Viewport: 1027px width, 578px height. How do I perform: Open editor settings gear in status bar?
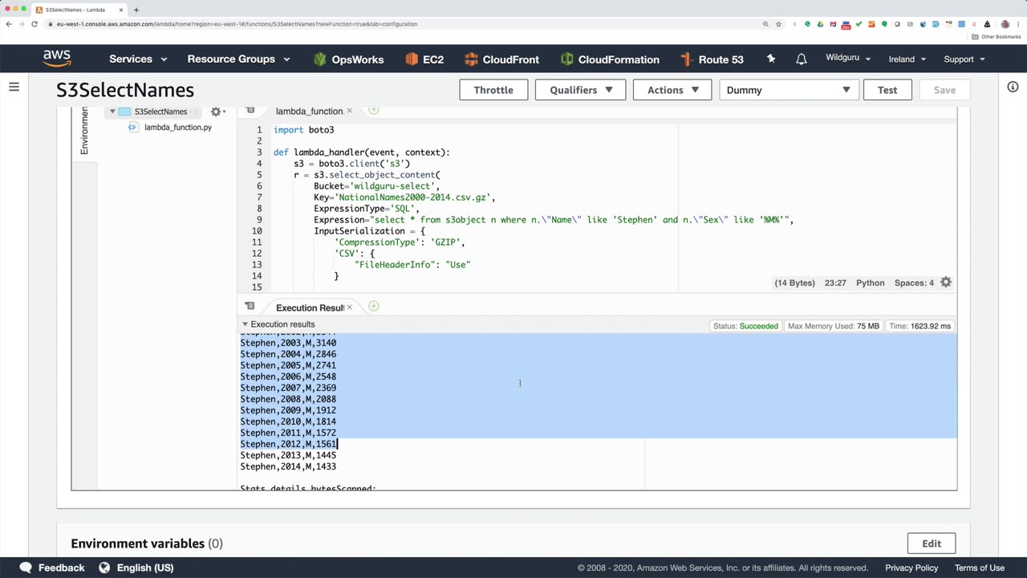coord(946,283)
